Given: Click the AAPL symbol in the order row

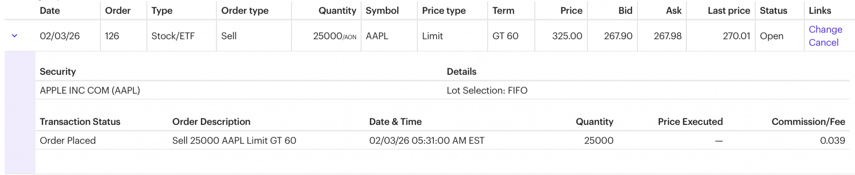Looking at the screenshot, I should (377, 36).
